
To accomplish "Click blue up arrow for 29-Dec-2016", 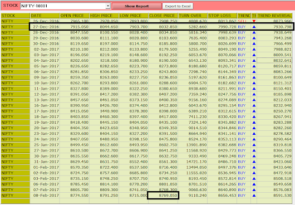I will point(254,38).
